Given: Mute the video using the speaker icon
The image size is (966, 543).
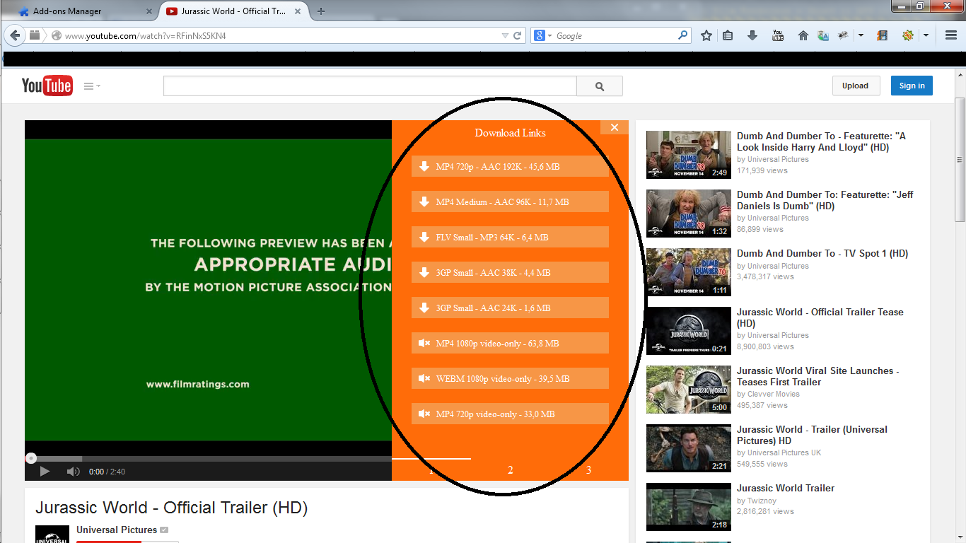Looking at the screenshot, I should point(73,472).
